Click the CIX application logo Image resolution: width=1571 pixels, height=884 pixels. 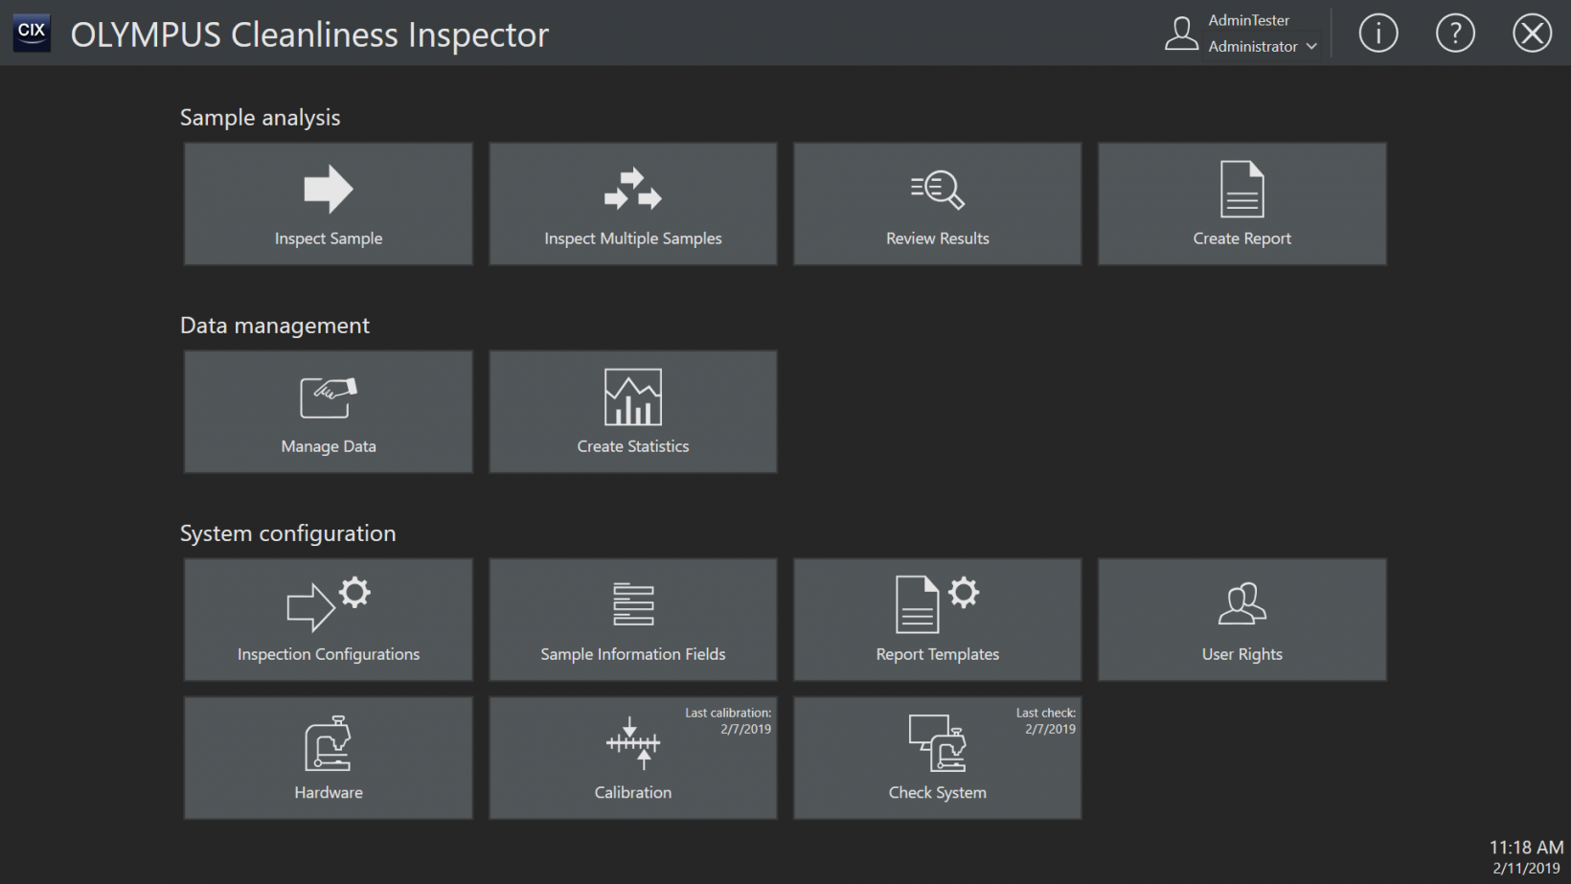32,32
